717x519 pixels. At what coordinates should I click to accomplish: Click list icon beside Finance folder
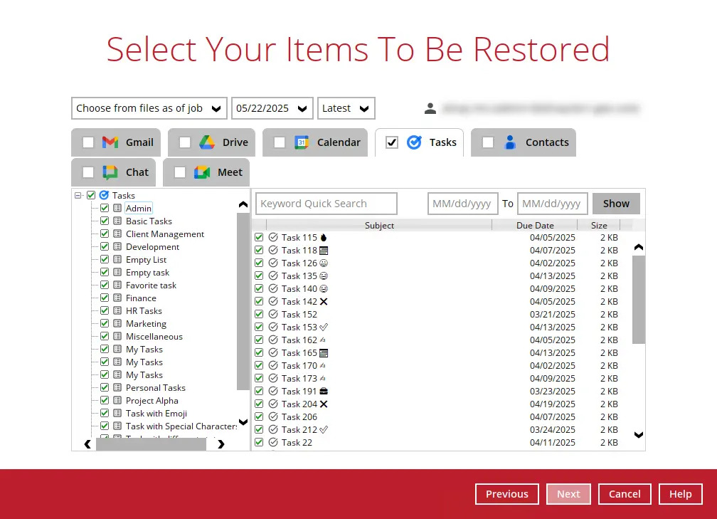point(117,298)
